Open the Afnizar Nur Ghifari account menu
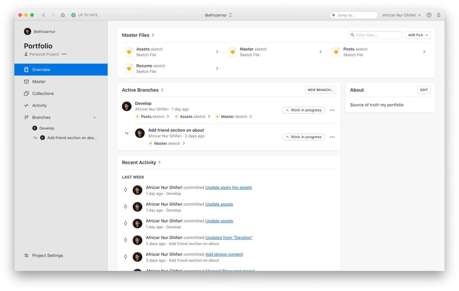Image resolution: width=459 pixels, height=291 pixels. 401,15
